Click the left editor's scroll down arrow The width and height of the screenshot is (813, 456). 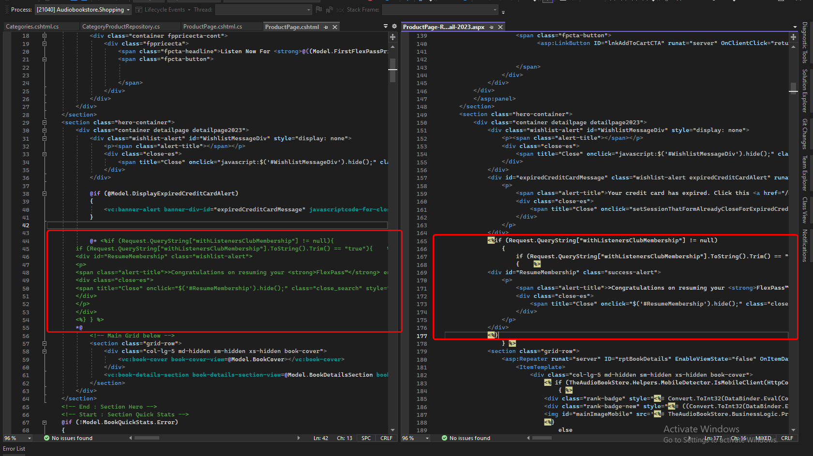[392, 430]
